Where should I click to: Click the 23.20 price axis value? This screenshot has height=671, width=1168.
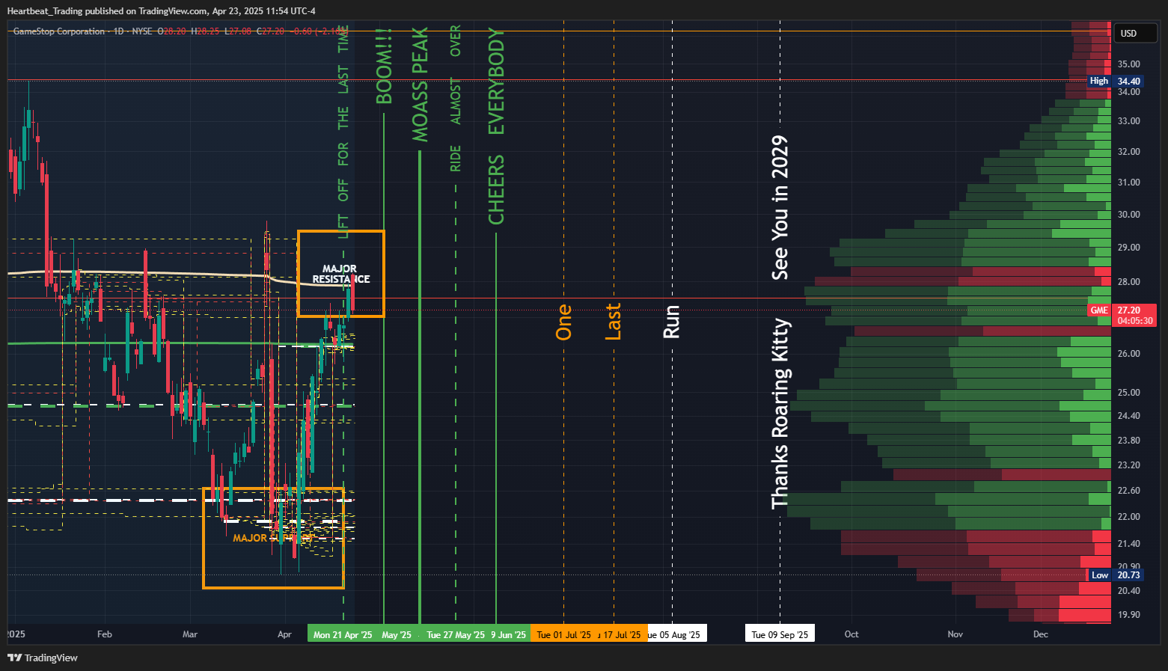(1128, 465)
